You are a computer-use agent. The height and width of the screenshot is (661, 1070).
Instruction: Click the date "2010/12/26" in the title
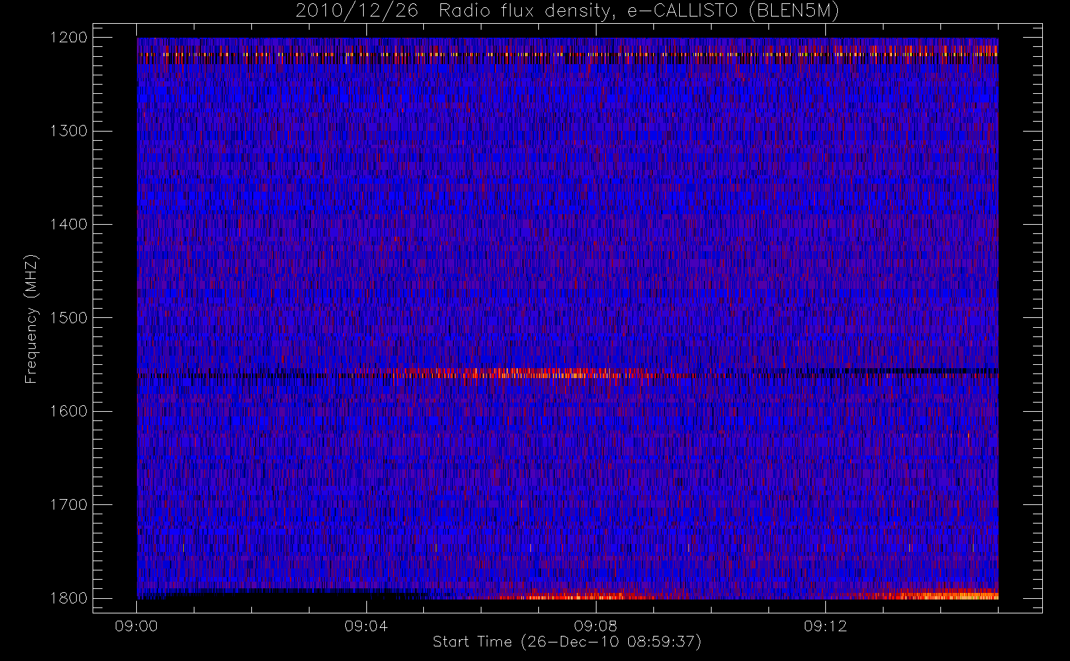click(x=357, y=11)
